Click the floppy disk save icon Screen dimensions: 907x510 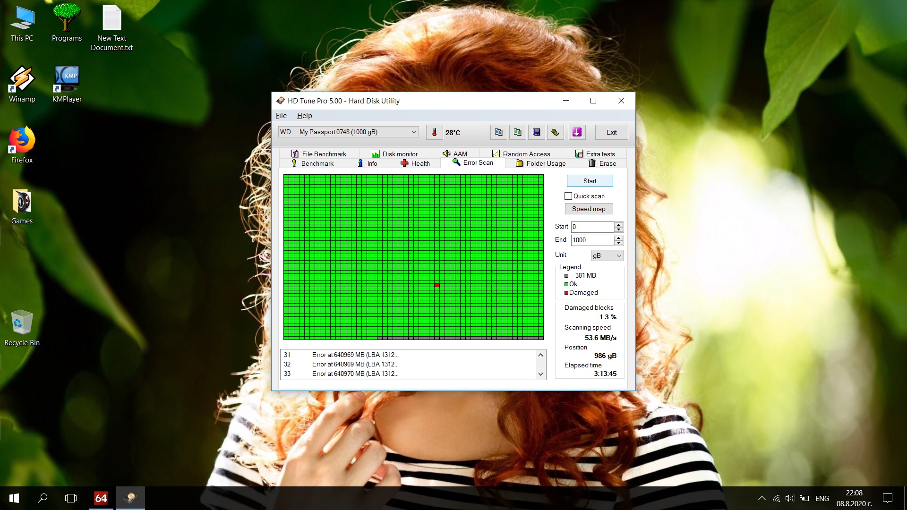click(x=536, y=132)
